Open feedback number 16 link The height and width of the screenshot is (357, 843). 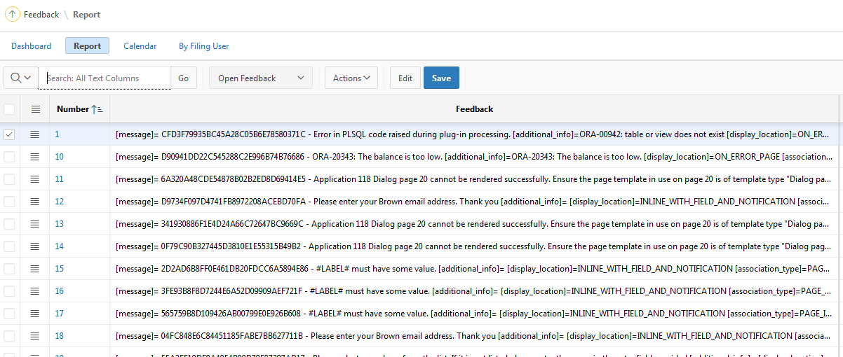click(x=60, y=291)
